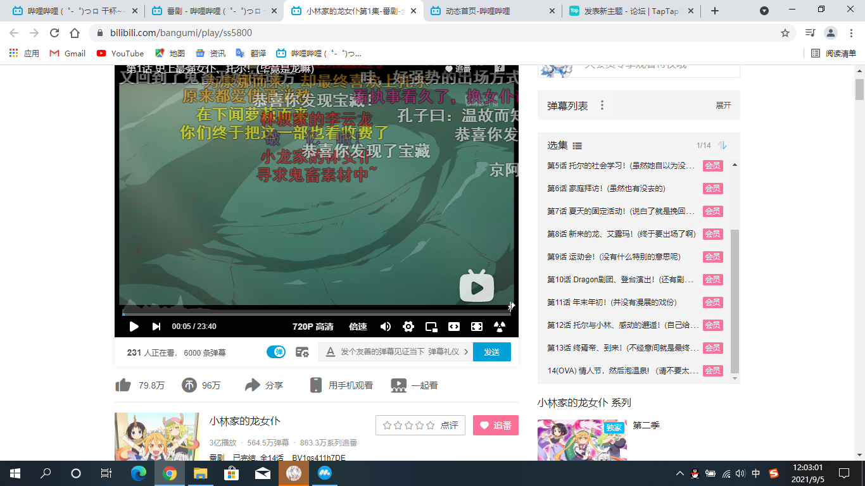Image resolution: width=865 pixels, height=486 pixels.
Task: Open 小林家的龙女仆 title link
Action: (x=244, y=421)
